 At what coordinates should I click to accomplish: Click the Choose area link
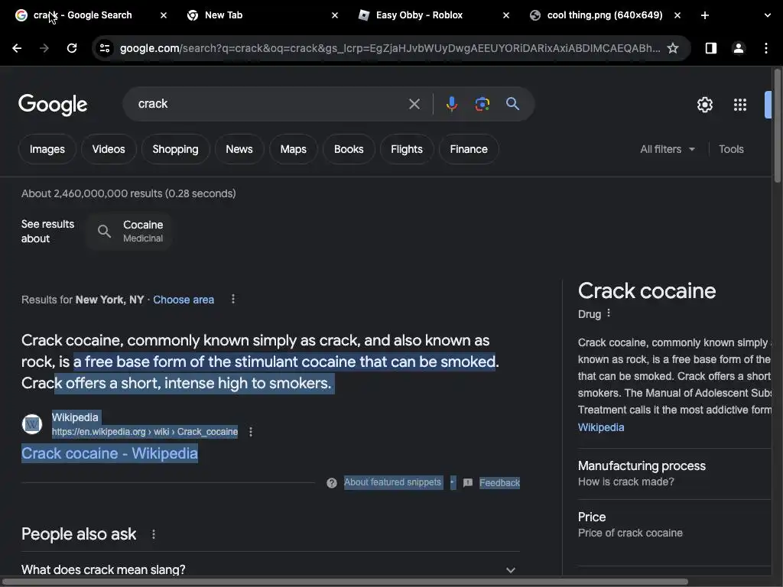click(x=184, y=300)
